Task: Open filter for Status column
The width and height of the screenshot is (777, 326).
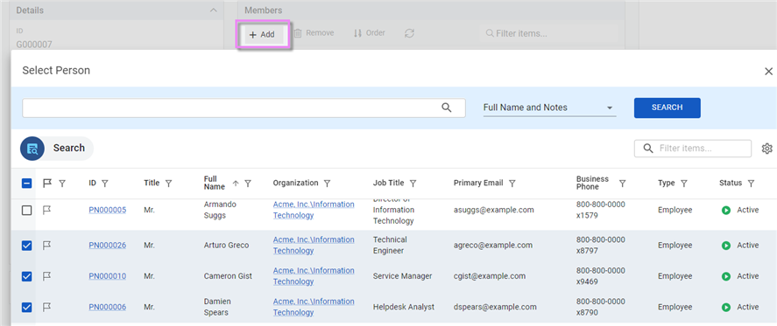Action: (751, 184)
